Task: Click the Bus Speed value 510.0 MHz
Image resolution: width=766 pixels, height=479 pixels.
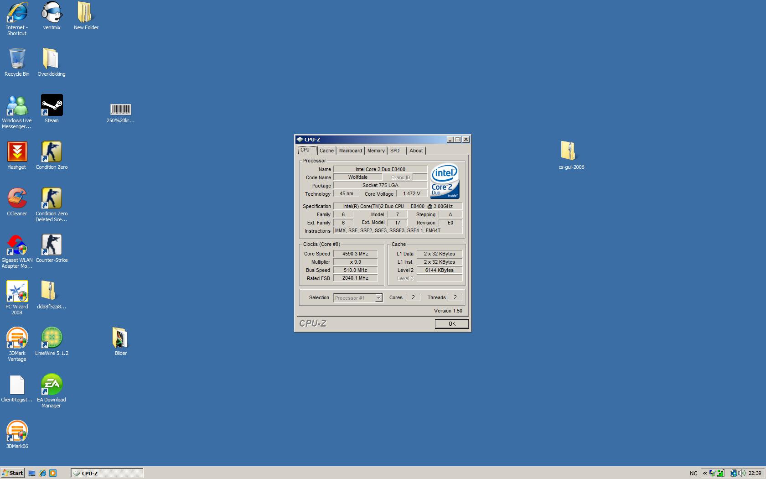Action: pyautogui.click(x=356, y=270)
